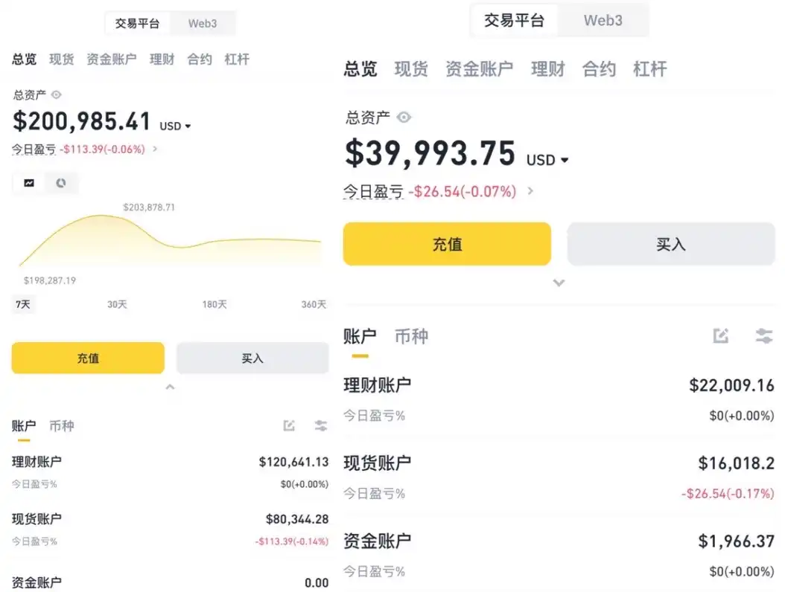
Task: Open the USD currency dropdown beside $39,993.75
Action: pos(547,160)
